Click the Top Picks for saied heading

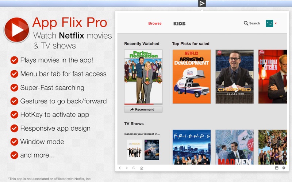click(x=191, y=44)
